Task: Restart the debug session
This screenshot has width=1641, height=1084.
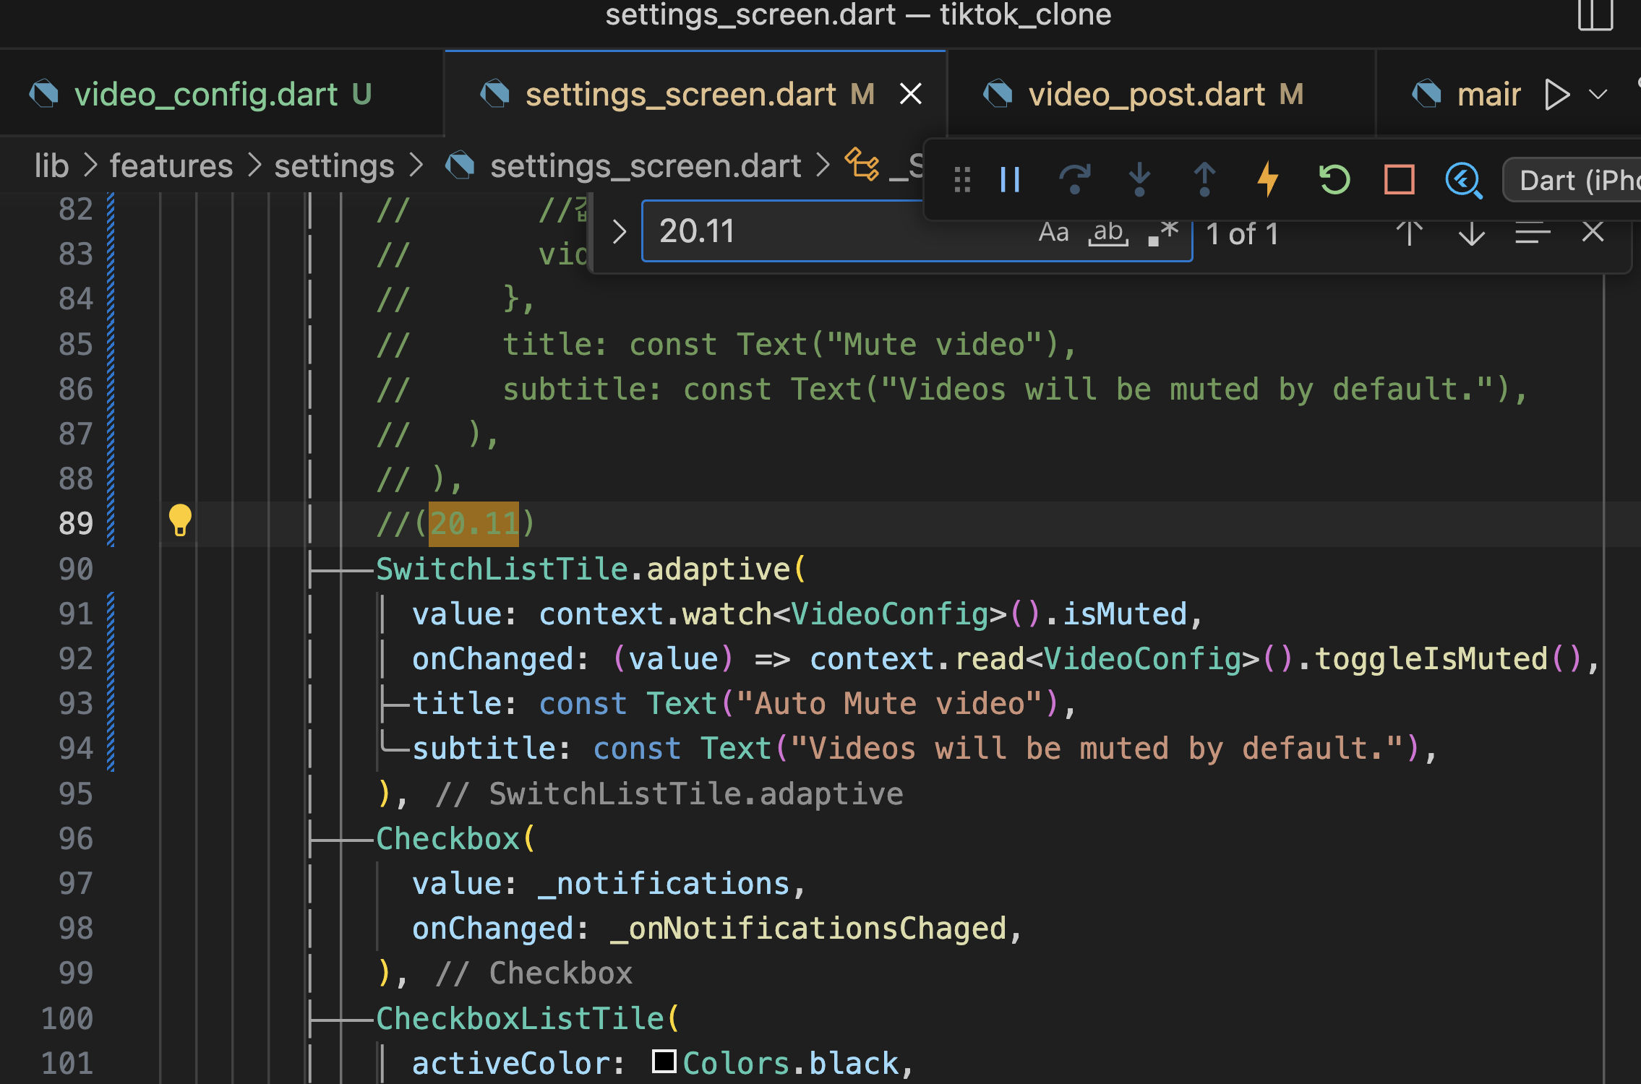Action: 1334,180
